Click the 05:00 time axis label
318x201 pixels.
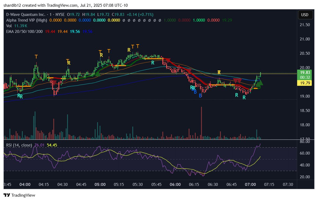[100, 185]
